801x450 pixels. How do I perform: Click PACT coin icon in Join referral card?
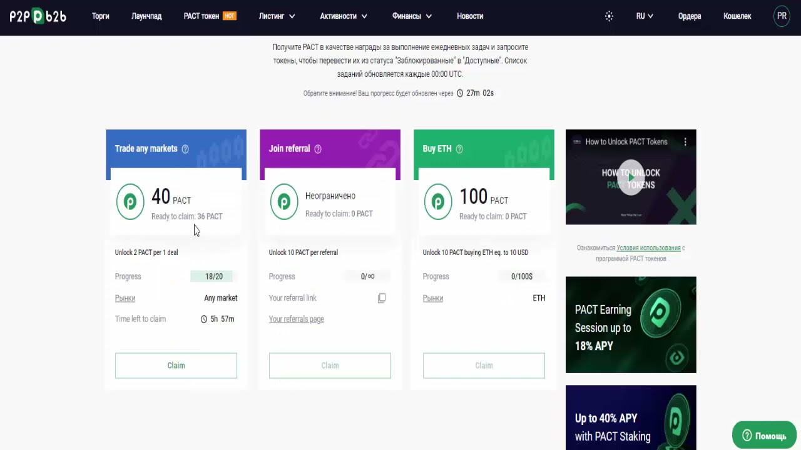point(284,202)
